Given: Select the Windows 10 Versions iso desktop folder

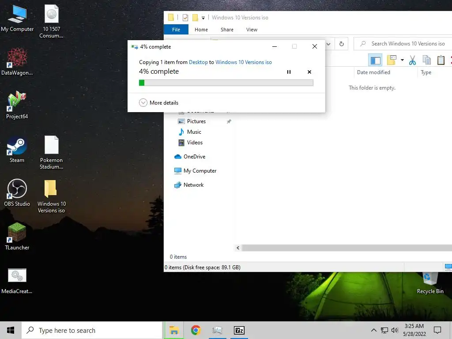Looking at the screenshot, I should coord(51,196).
